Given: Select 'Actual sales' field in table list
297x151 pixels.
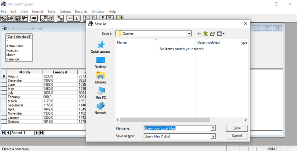Looking at the screenshot, I should [15, 46].
